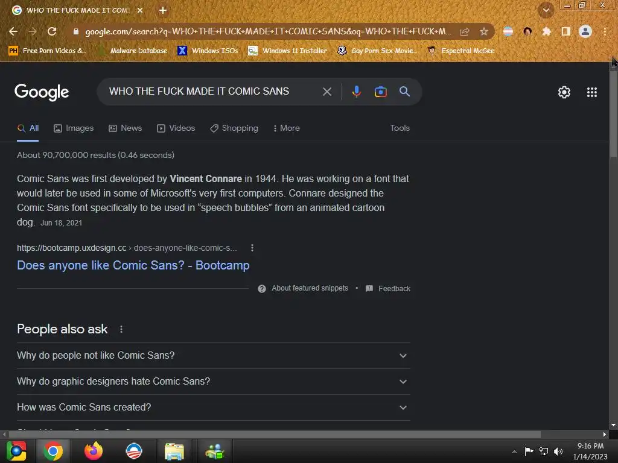The image size is (618, 463).
Task: Open the volume speaker tray icon
Action: [x=558, y=451]
